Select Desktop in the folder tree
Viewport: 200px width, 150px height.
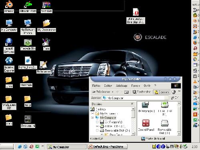[x=98, y=109]
